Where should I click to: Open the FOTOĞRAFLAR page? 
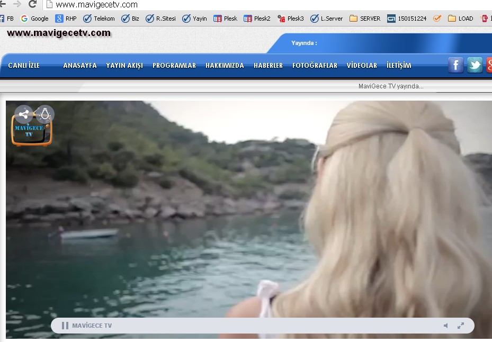(x=315, y=65)
